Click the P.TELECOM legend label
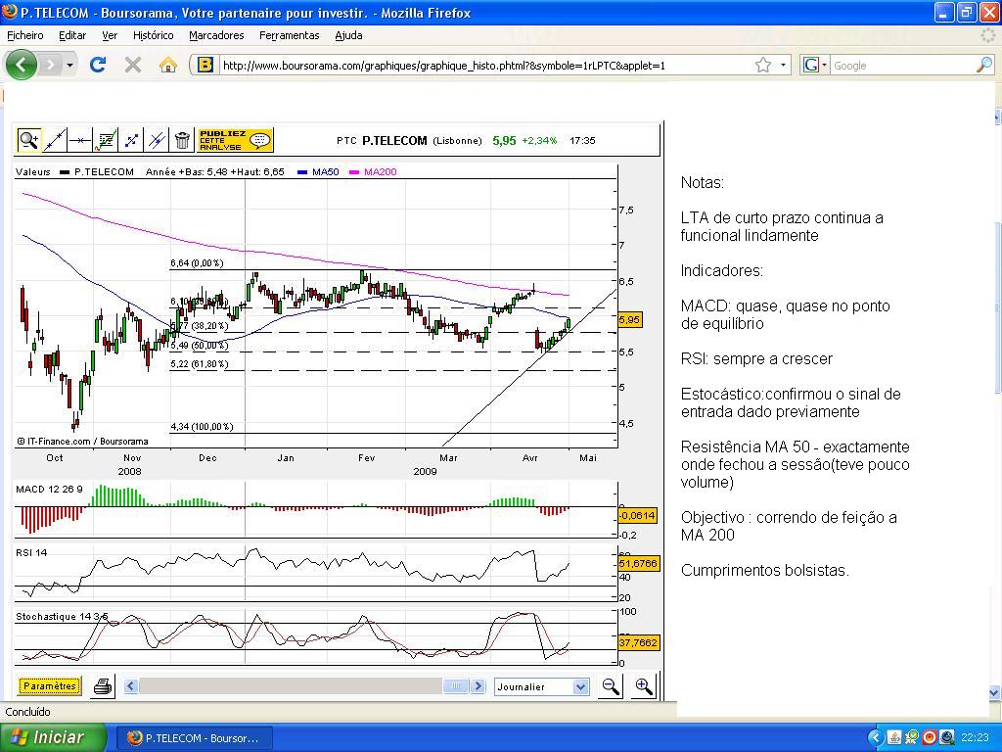 [x=104, y=171]
